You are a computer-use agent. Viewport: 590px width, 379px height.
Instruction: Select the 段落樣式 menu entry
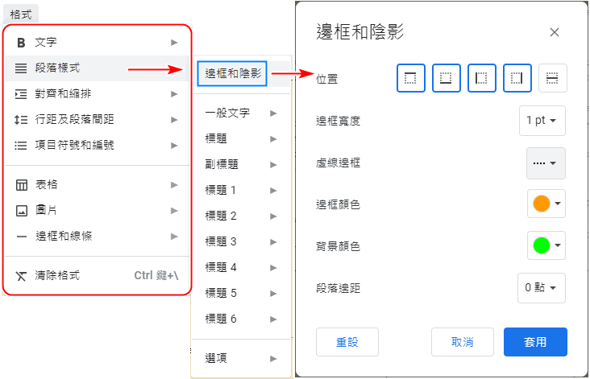(97, 68)
